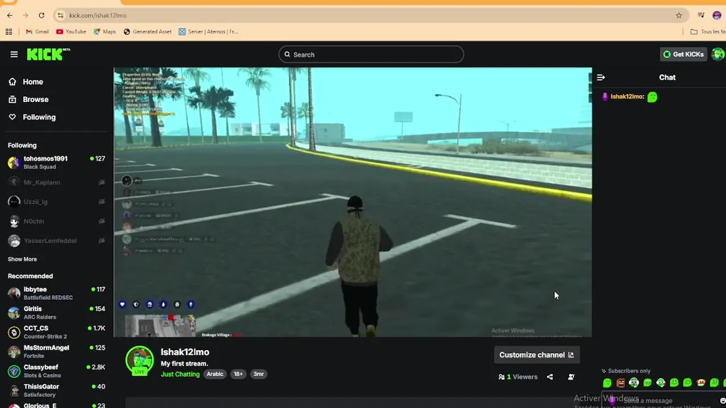Viewport: 726px width, 408px height.
Task: Click the moderator user icon
Action: point(571,377)
